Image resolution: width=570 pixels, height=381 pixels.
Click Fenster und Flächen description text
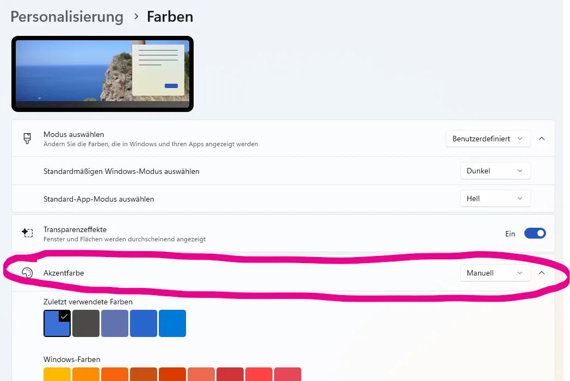click(x=125, y=239)
